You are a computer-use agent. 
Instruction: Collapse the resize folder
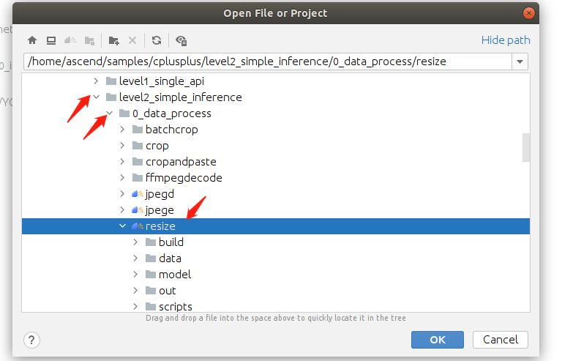(122, 226)
